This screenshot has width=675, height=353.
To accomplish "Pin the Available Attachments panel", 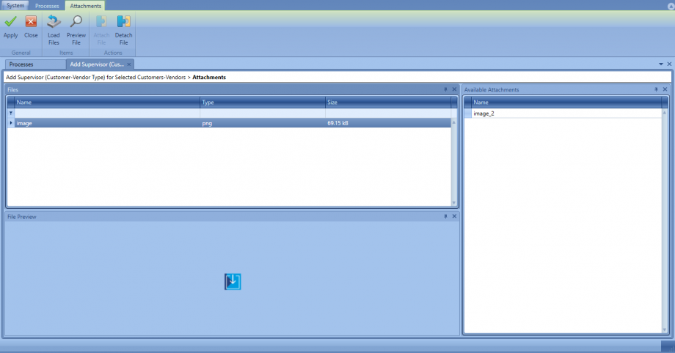I will (x=656, y=89).
